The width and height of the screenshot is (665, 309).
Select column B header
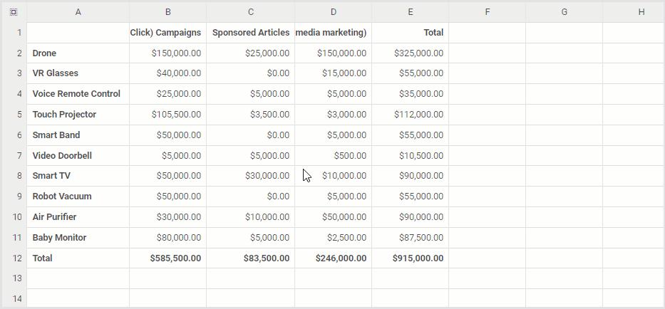tap(167, 11)
